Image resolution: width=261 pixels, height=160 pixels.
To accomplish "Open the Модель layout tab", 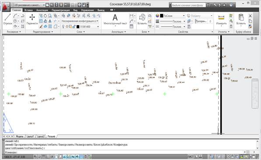I will [x=20, y=137].
